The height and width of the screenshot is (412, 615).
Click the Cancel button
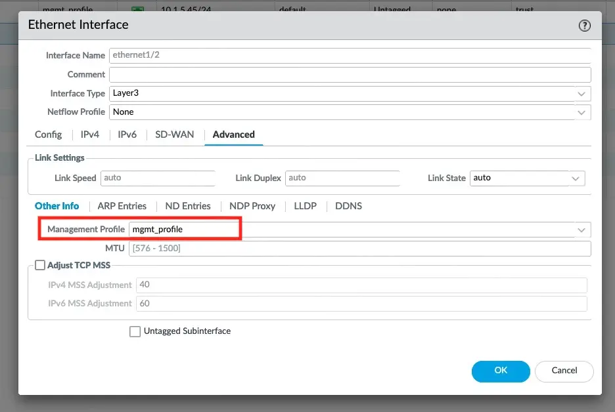click(564, 371)
